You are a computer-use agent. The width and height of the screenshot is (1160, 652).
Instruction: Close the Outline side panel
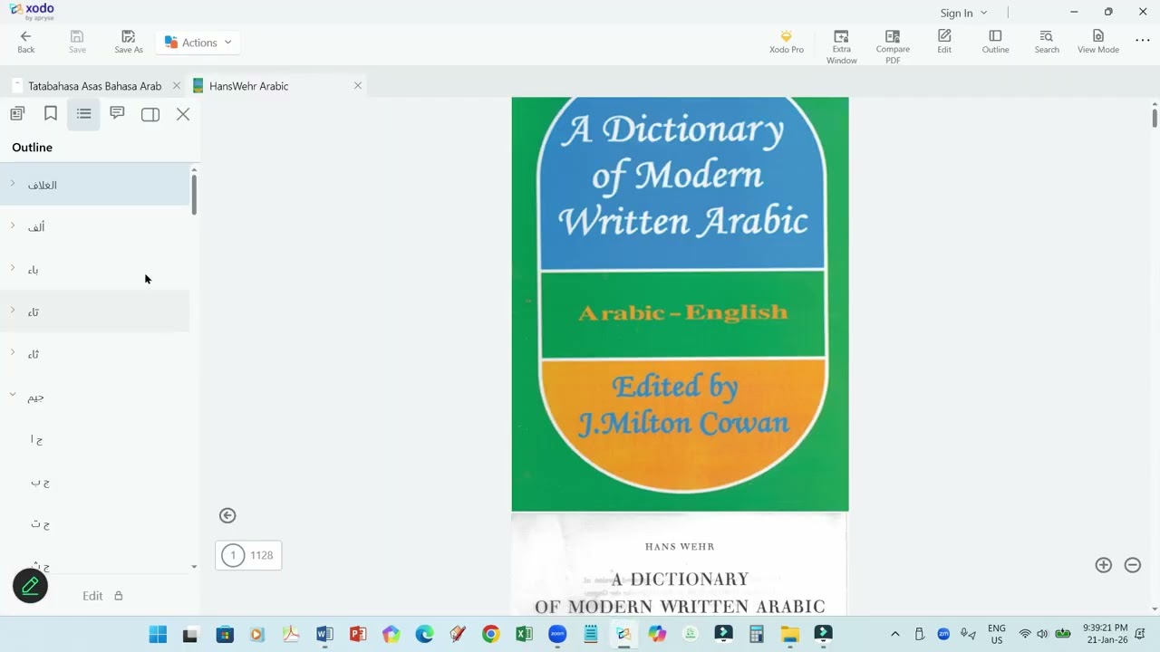pos(183,114)
